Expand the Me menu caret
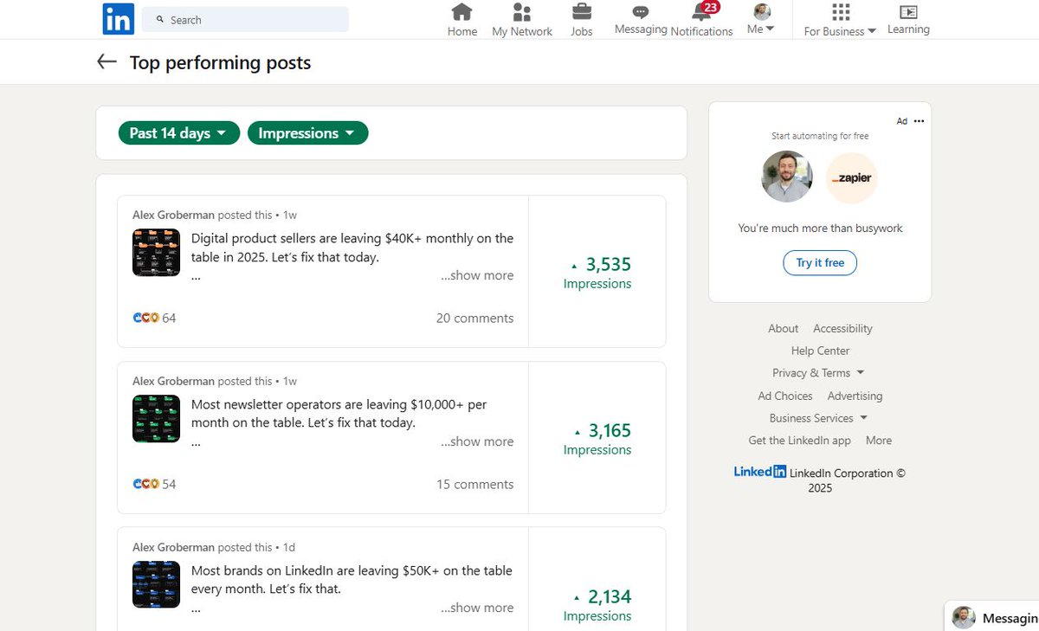Screen dimensions: 1039x631 point(770,29)
